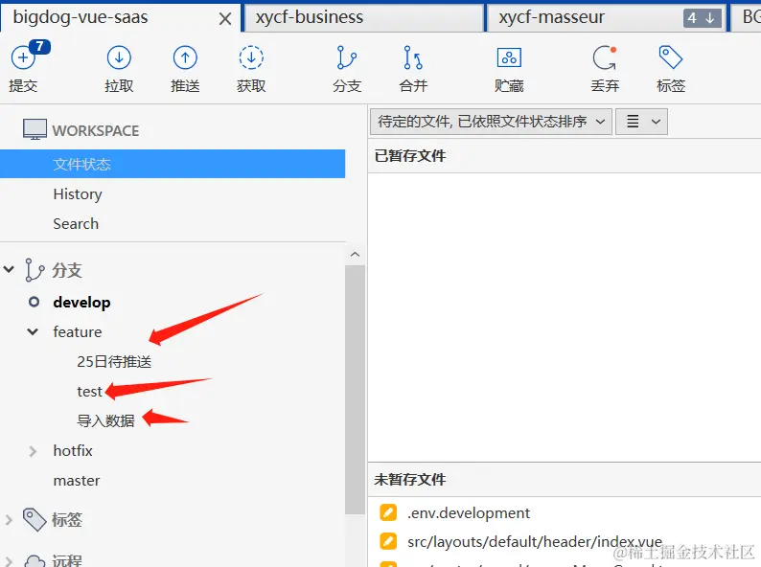Click the sidebar vertical scrollbar track
Viewport: 761px width, 567px height.
tap(355, 388)
